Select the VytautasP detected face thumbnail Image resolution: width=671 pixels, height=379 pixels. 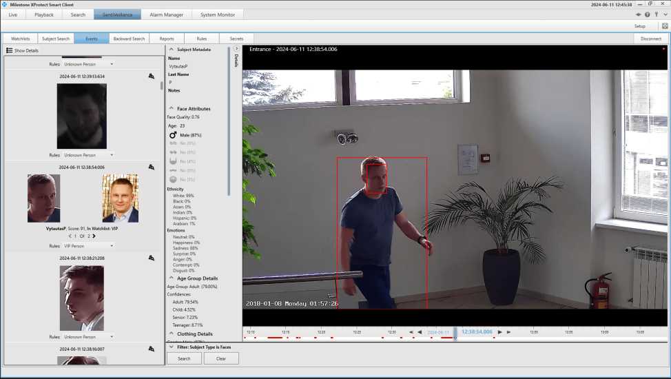(x=43, y=198)
